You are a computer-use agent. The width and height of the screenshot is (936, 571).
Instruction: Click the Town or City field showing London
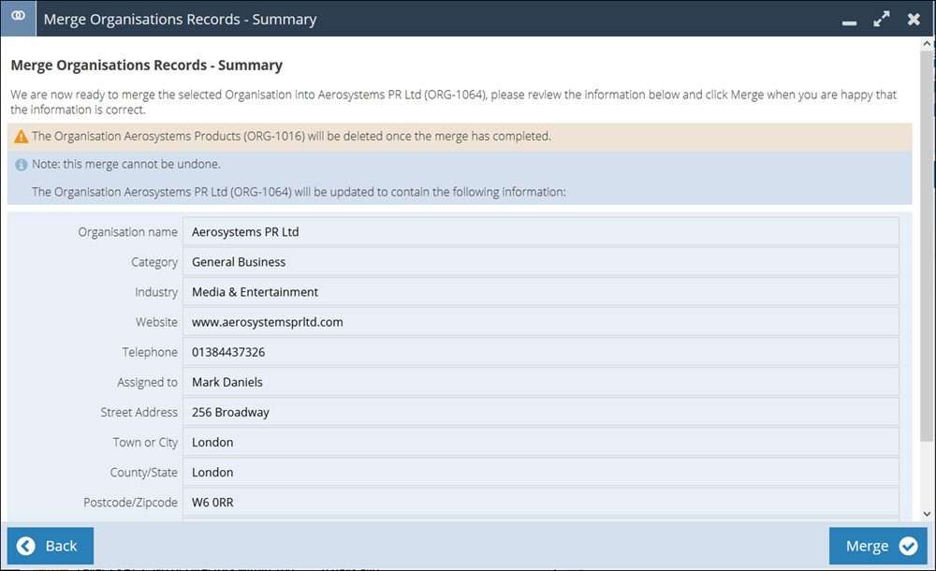pos(543,441)
